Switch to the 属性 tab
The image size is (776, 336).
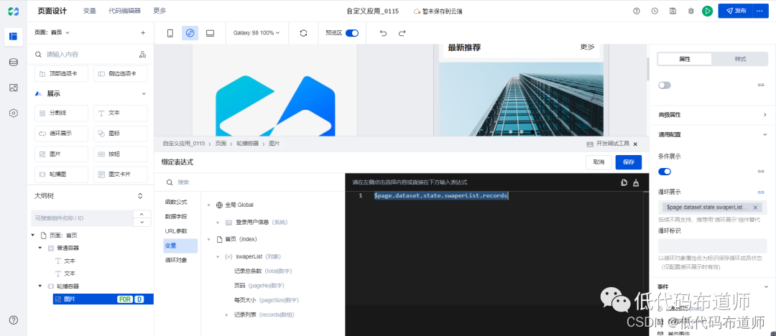685,59
